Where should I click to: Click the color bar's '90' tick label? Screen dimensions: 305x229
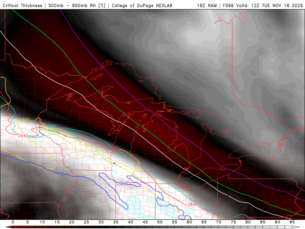278,222
